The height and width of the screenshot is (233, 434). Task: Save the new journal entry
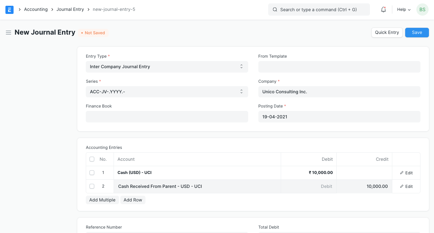point(417,32)
